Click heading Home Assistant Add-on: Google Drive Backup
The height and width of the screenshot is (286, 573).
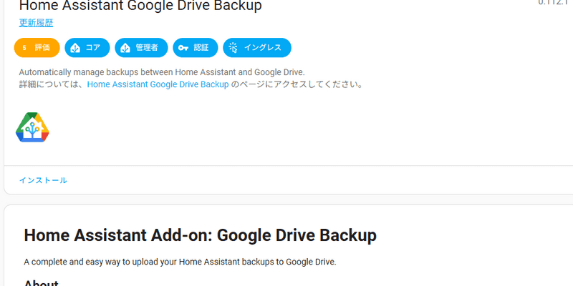pyautogui.click(x=201, y=235)
